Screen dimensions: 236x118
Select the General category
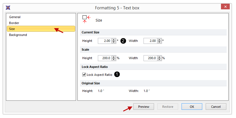click(15, 17)
